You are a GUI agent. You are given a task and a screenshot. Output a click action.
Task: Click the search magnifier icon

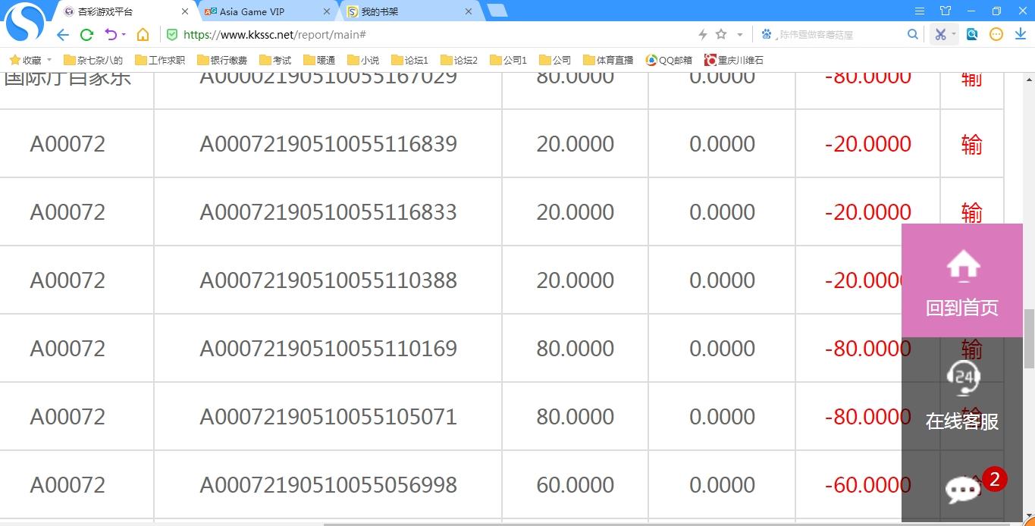click(x=913, y=34)
